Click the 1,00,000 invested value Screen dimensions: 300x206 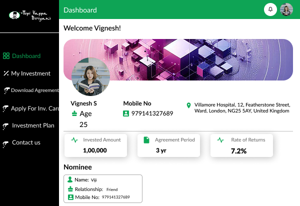95,150
